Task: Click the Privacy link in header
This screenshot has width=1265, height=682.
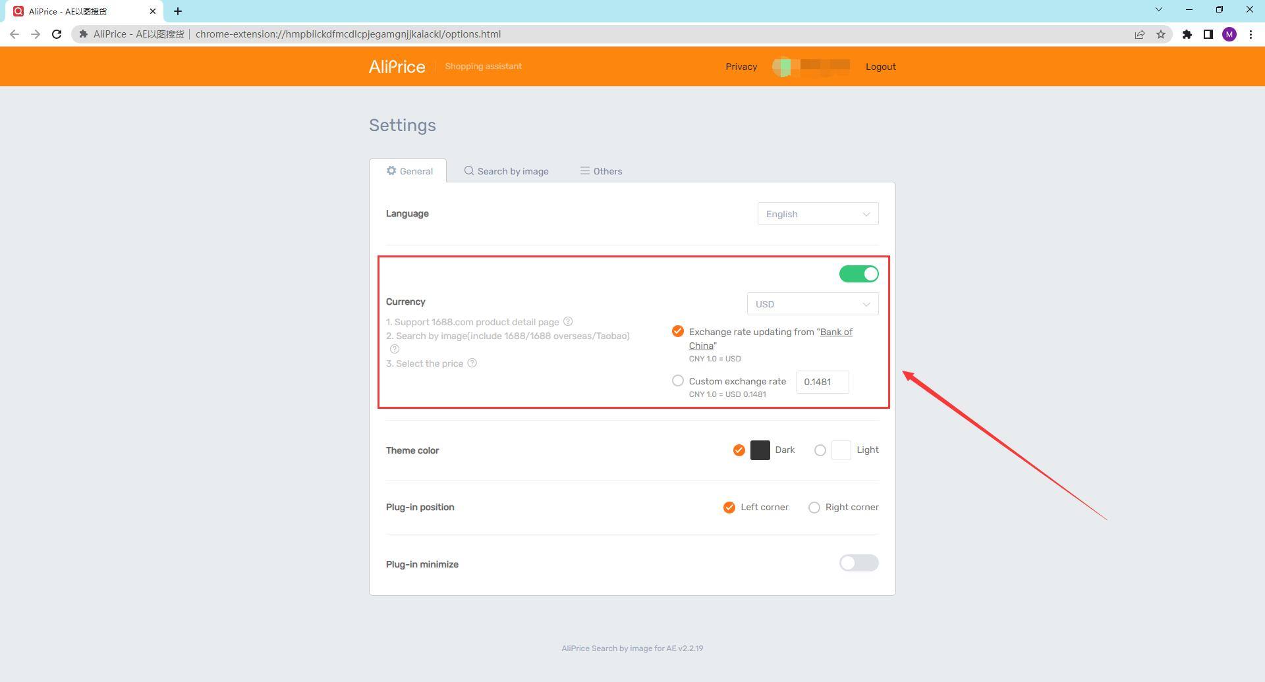Action: (741, 66)
